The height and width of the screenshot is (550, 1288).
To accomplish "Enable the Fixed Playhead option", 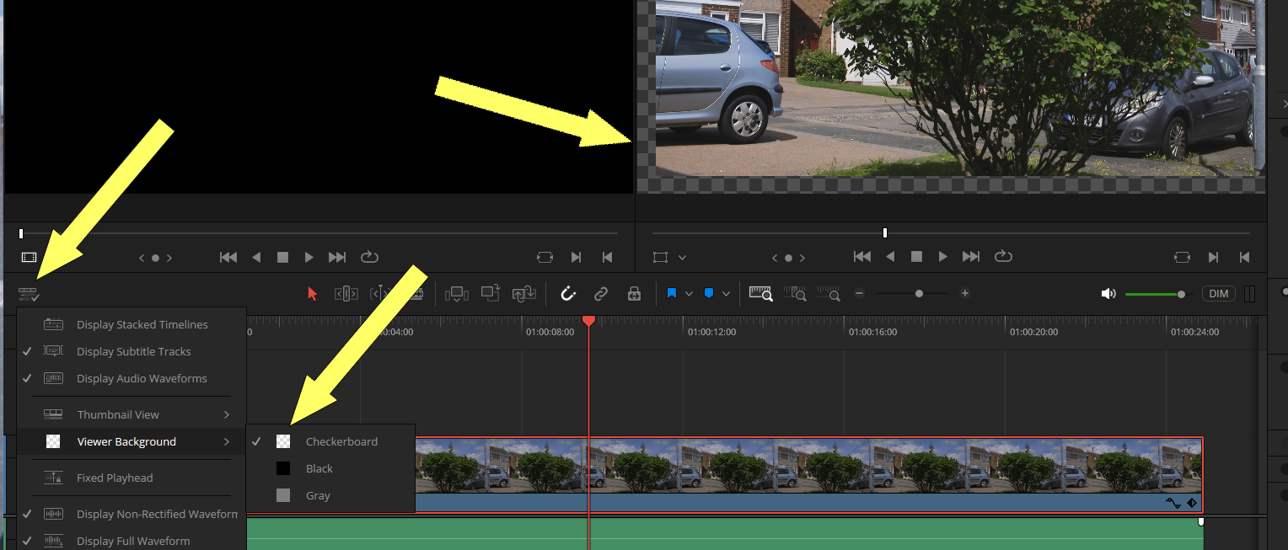I will (x=131, y=478).
